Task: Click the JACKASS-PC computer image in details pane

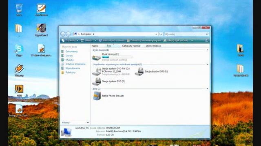Action: pos(66,132)
